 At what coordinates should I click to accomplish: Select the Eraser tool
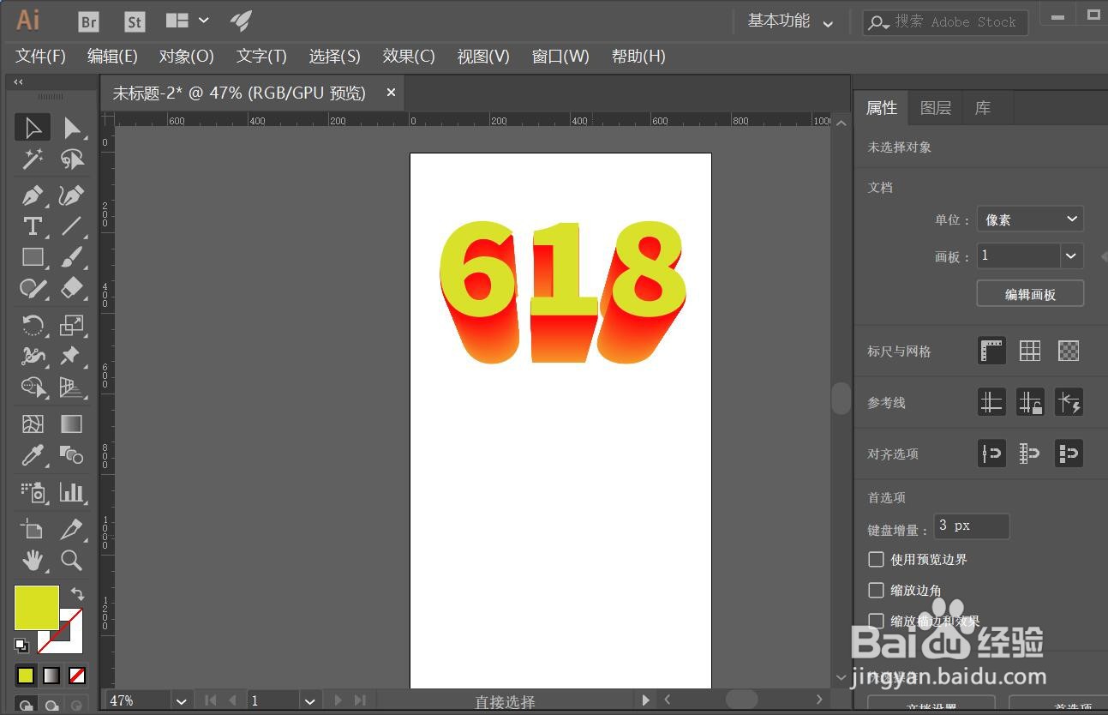pos(72,289)
